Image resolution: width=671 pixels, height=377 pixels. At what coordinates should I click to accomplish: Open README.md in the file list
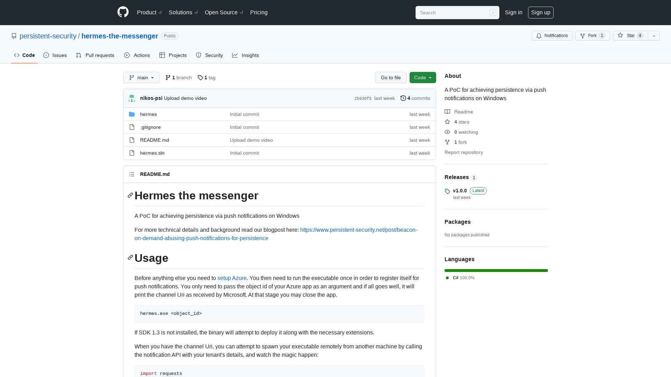(x=154, y=140)
